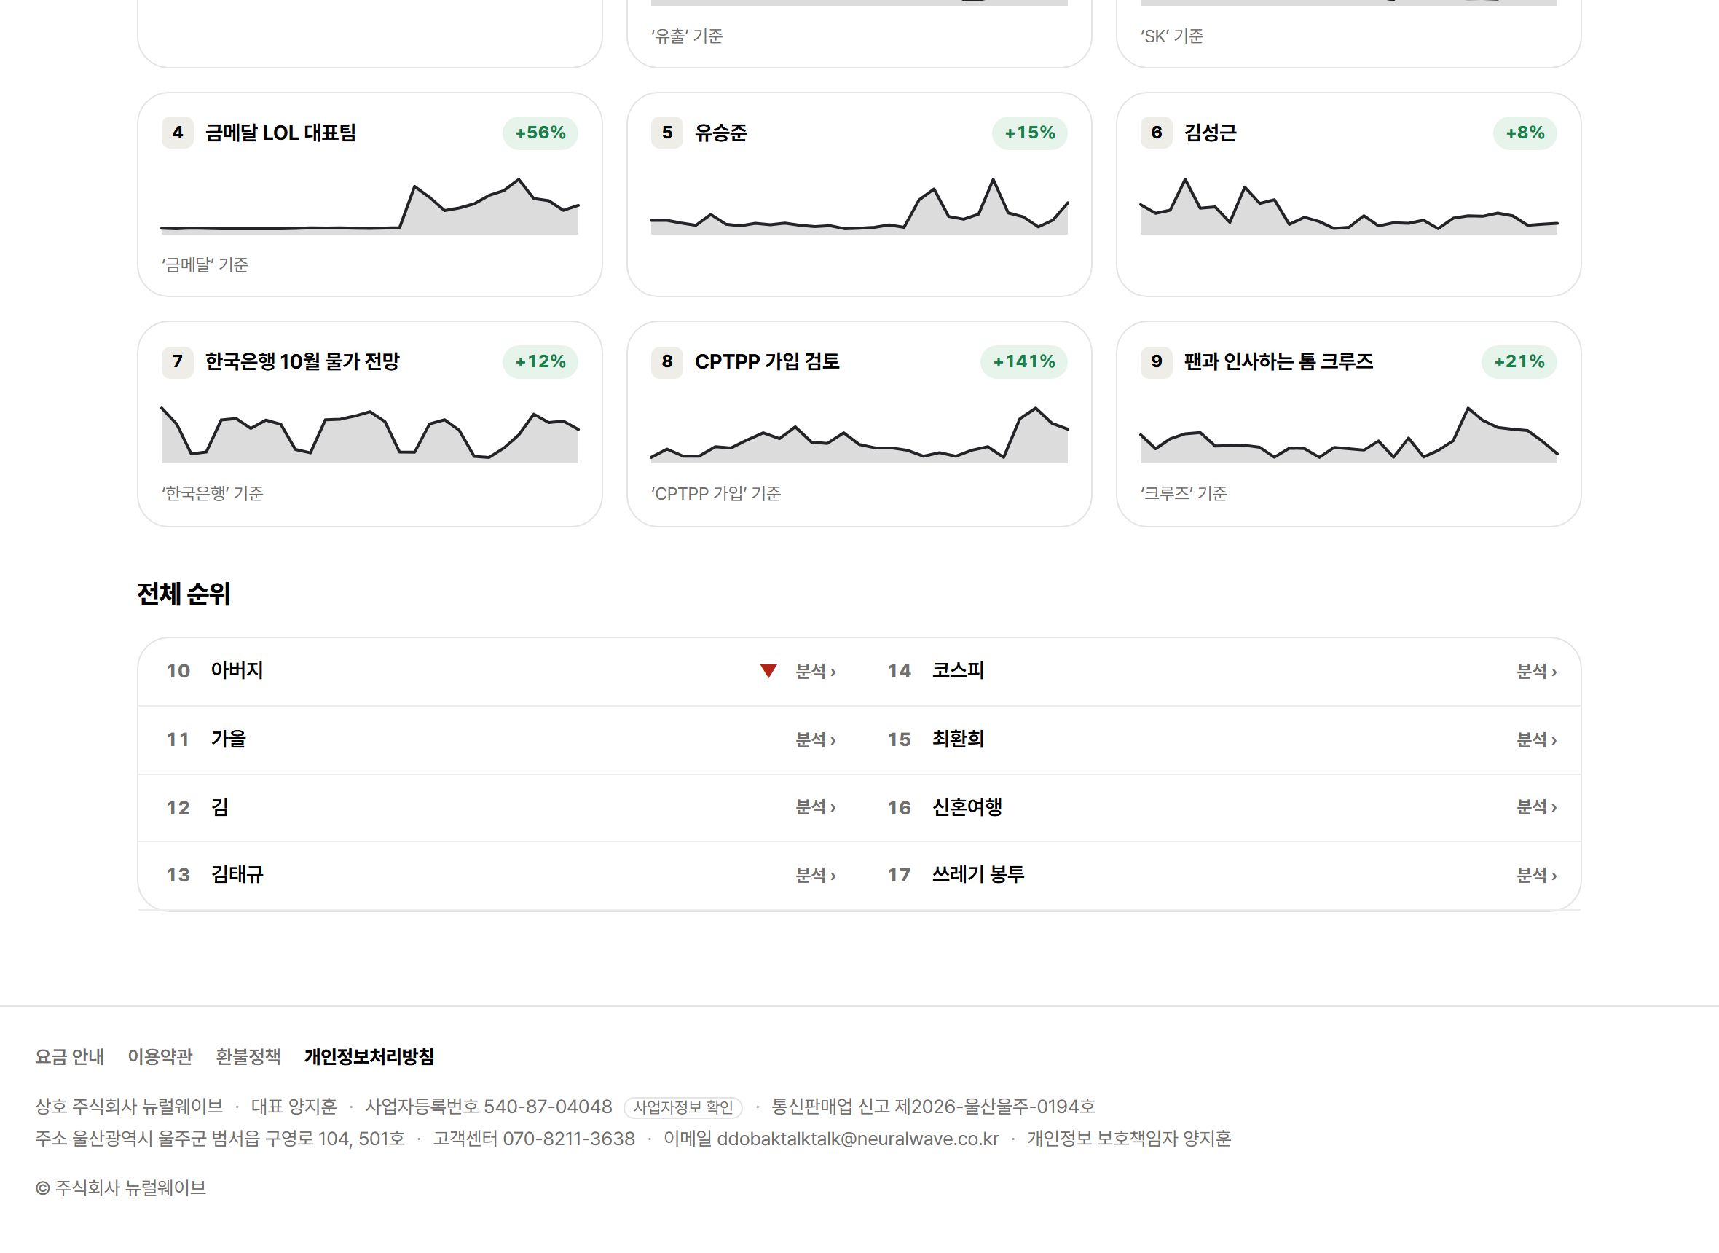Screen dimensions: 1719x1253
Task: Click the +12% badge on 한국은행 card
Action: [x=540, y=362]
